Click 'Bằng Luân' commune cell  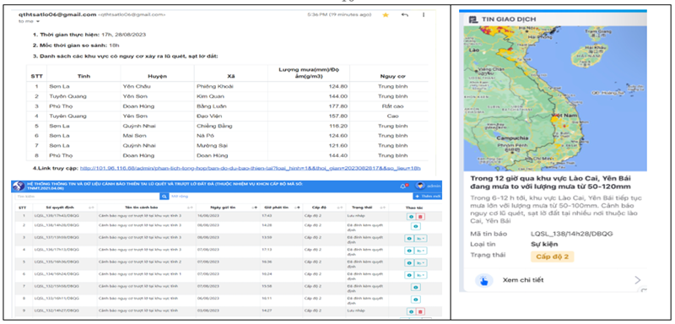tap(211, 106)
